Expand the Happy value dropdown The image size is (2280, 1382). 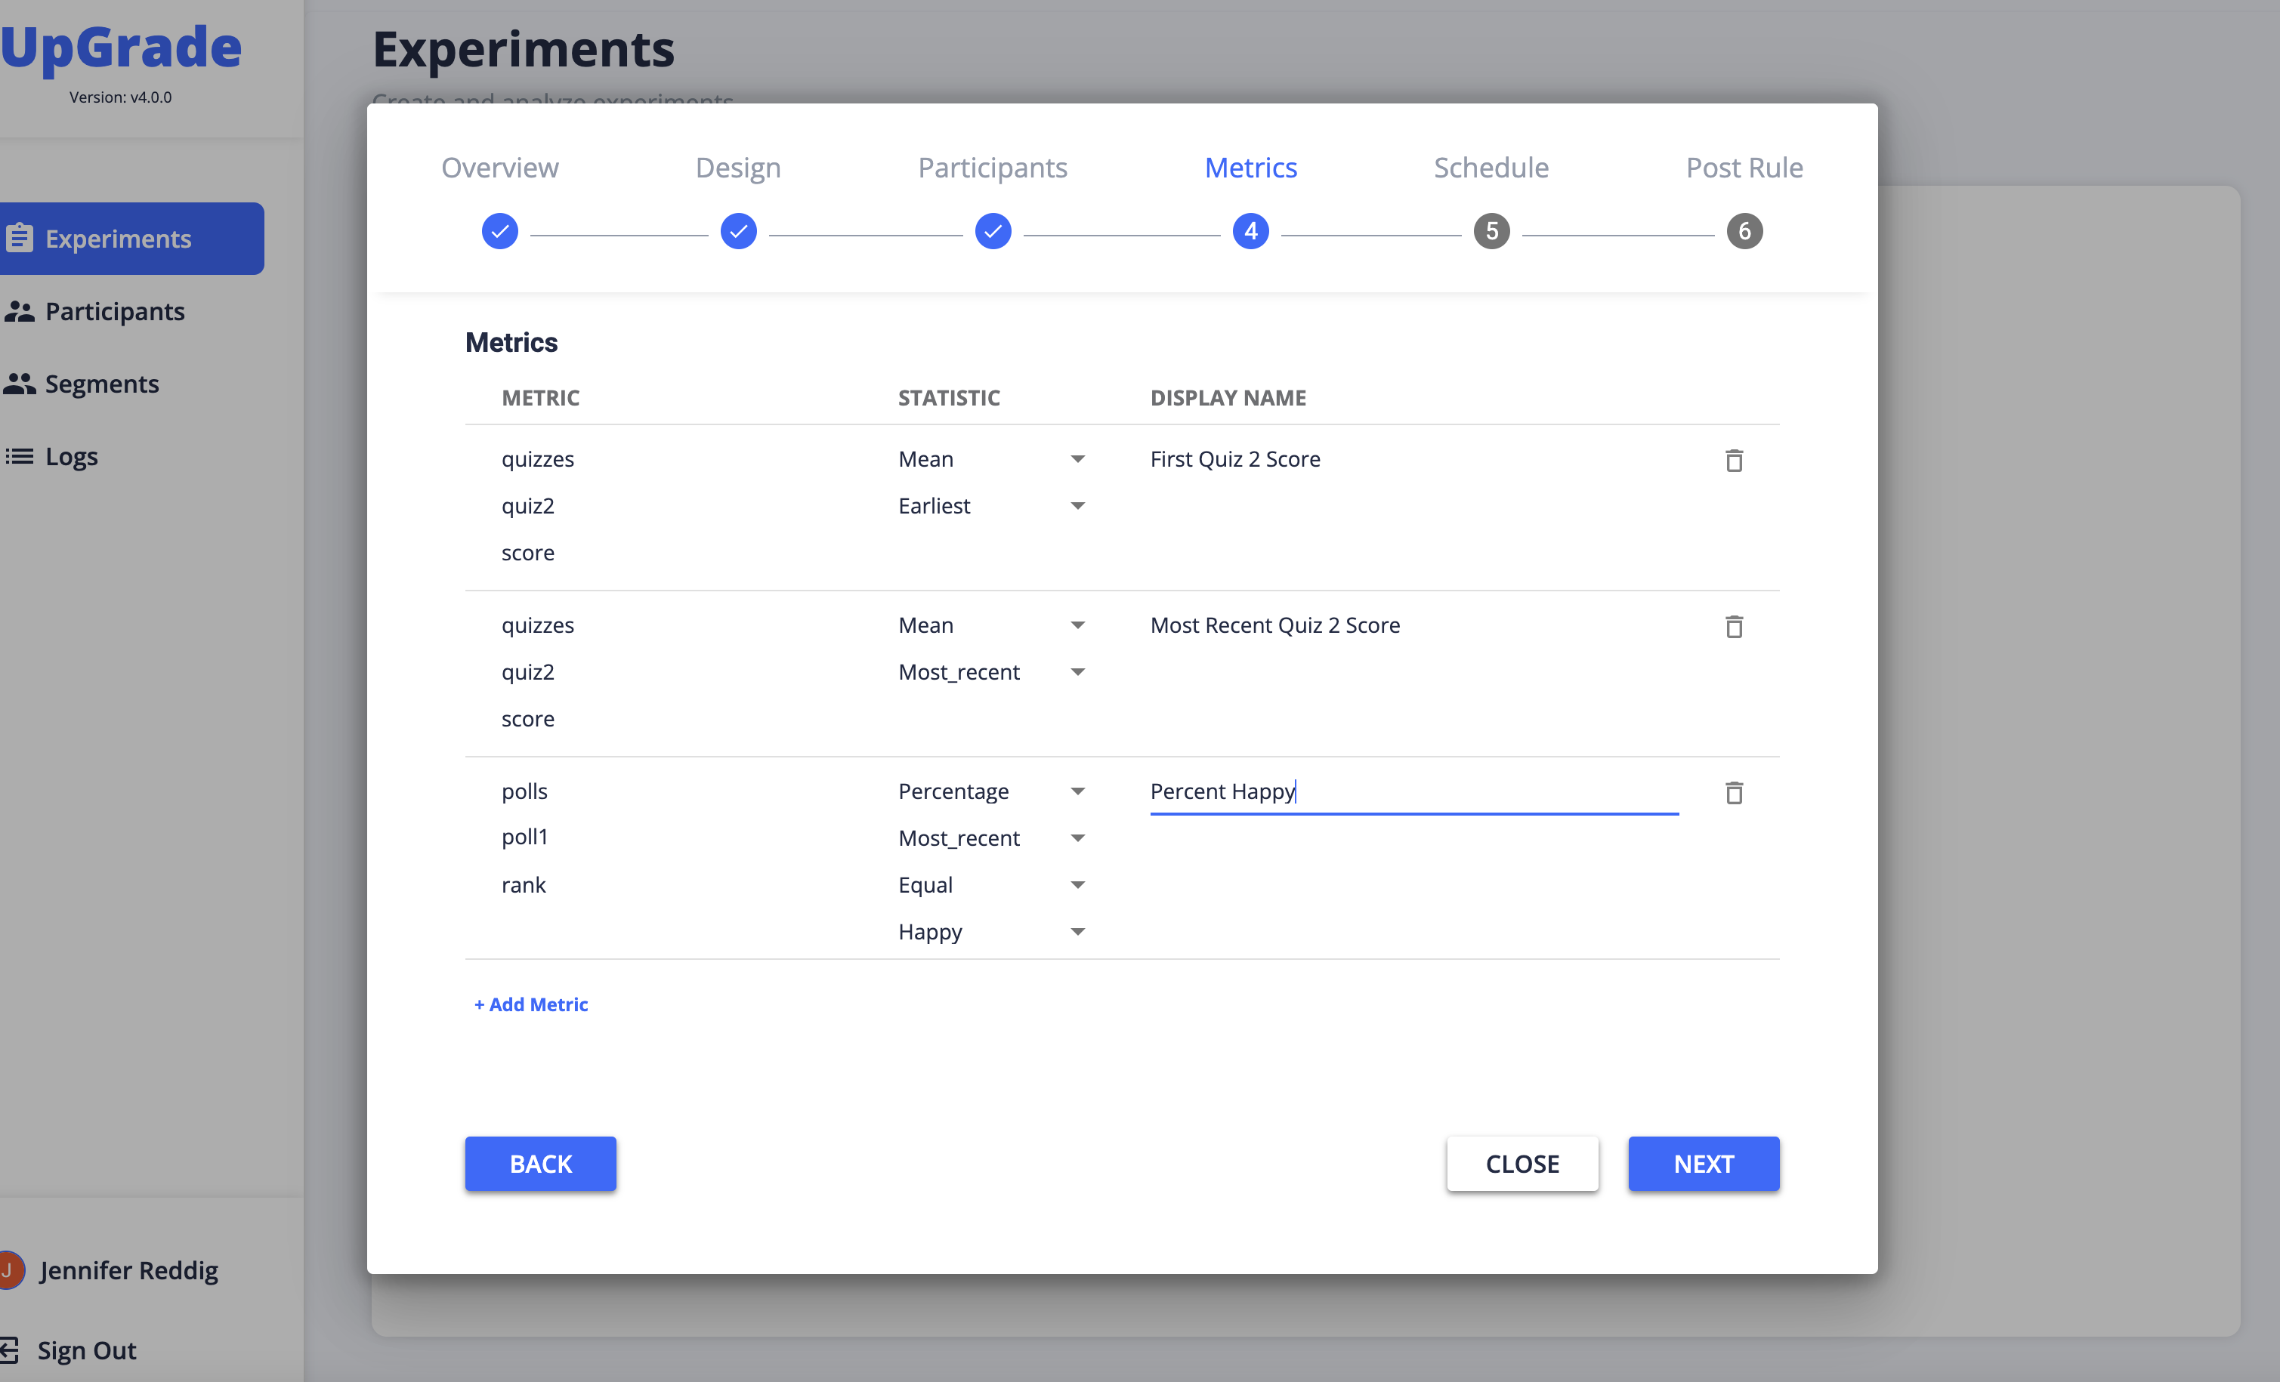pos(991,931)
